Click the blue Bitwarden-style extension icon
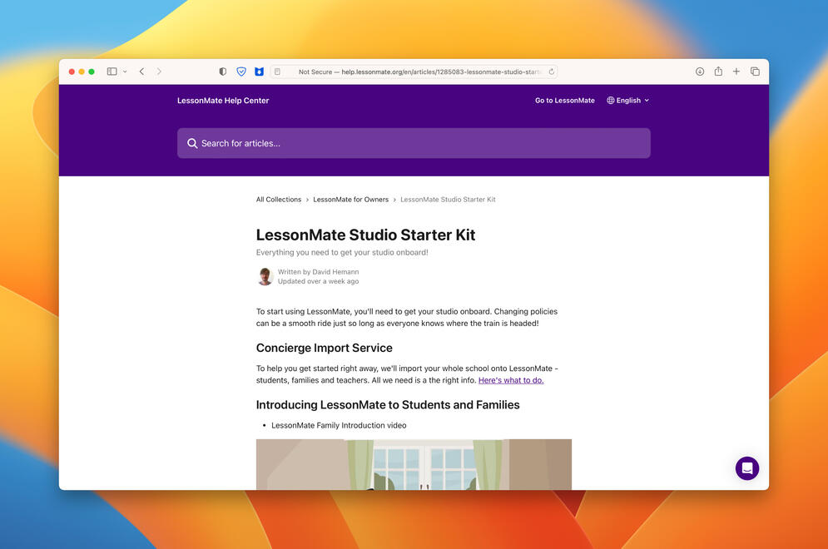The image size is (828, 549). (260, 72)
